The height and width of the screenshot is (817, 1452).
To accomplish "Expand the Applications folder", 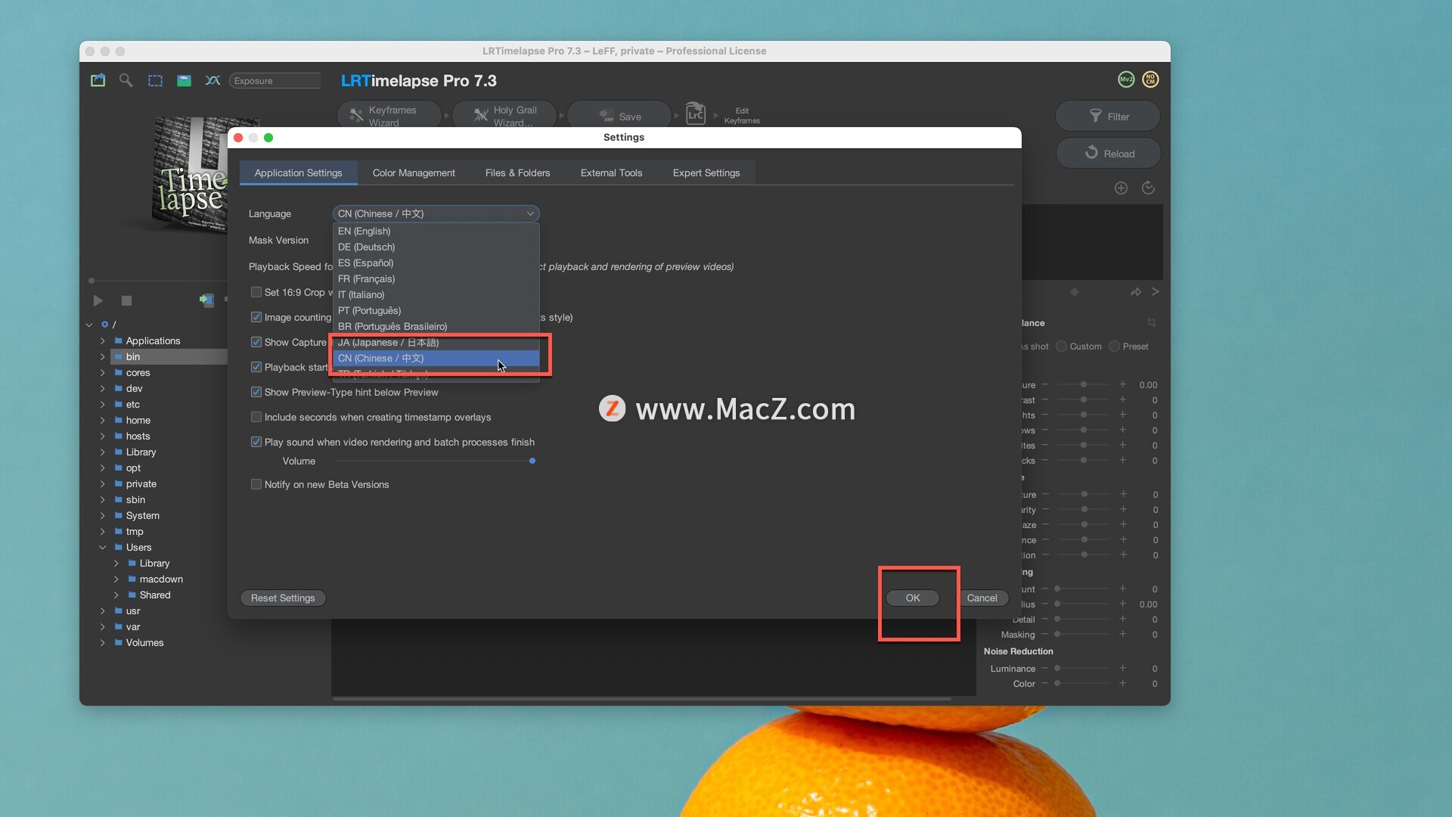I will (103, 341).
